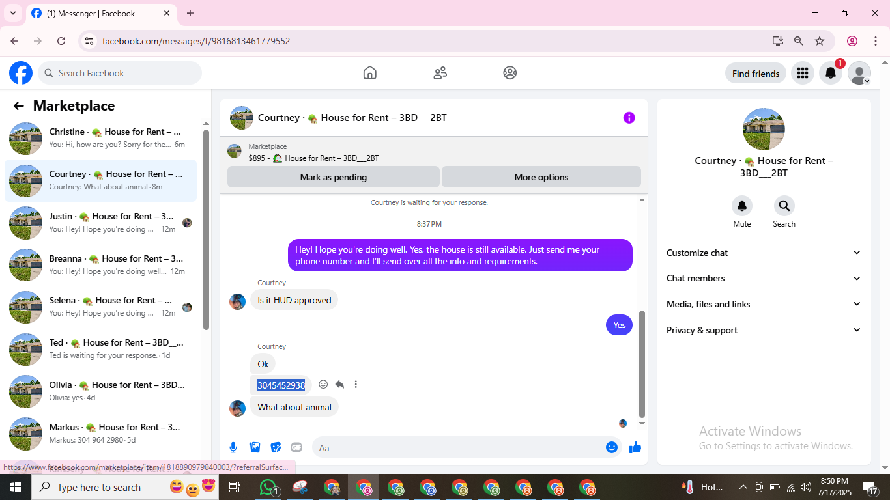Select the Messenger | Facebook tab
The image size is (890, 500).
pyautogui.click(x=101, y=14)
